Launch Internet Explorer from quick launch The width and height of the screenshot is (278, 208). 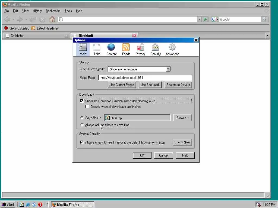coord(28,204)
